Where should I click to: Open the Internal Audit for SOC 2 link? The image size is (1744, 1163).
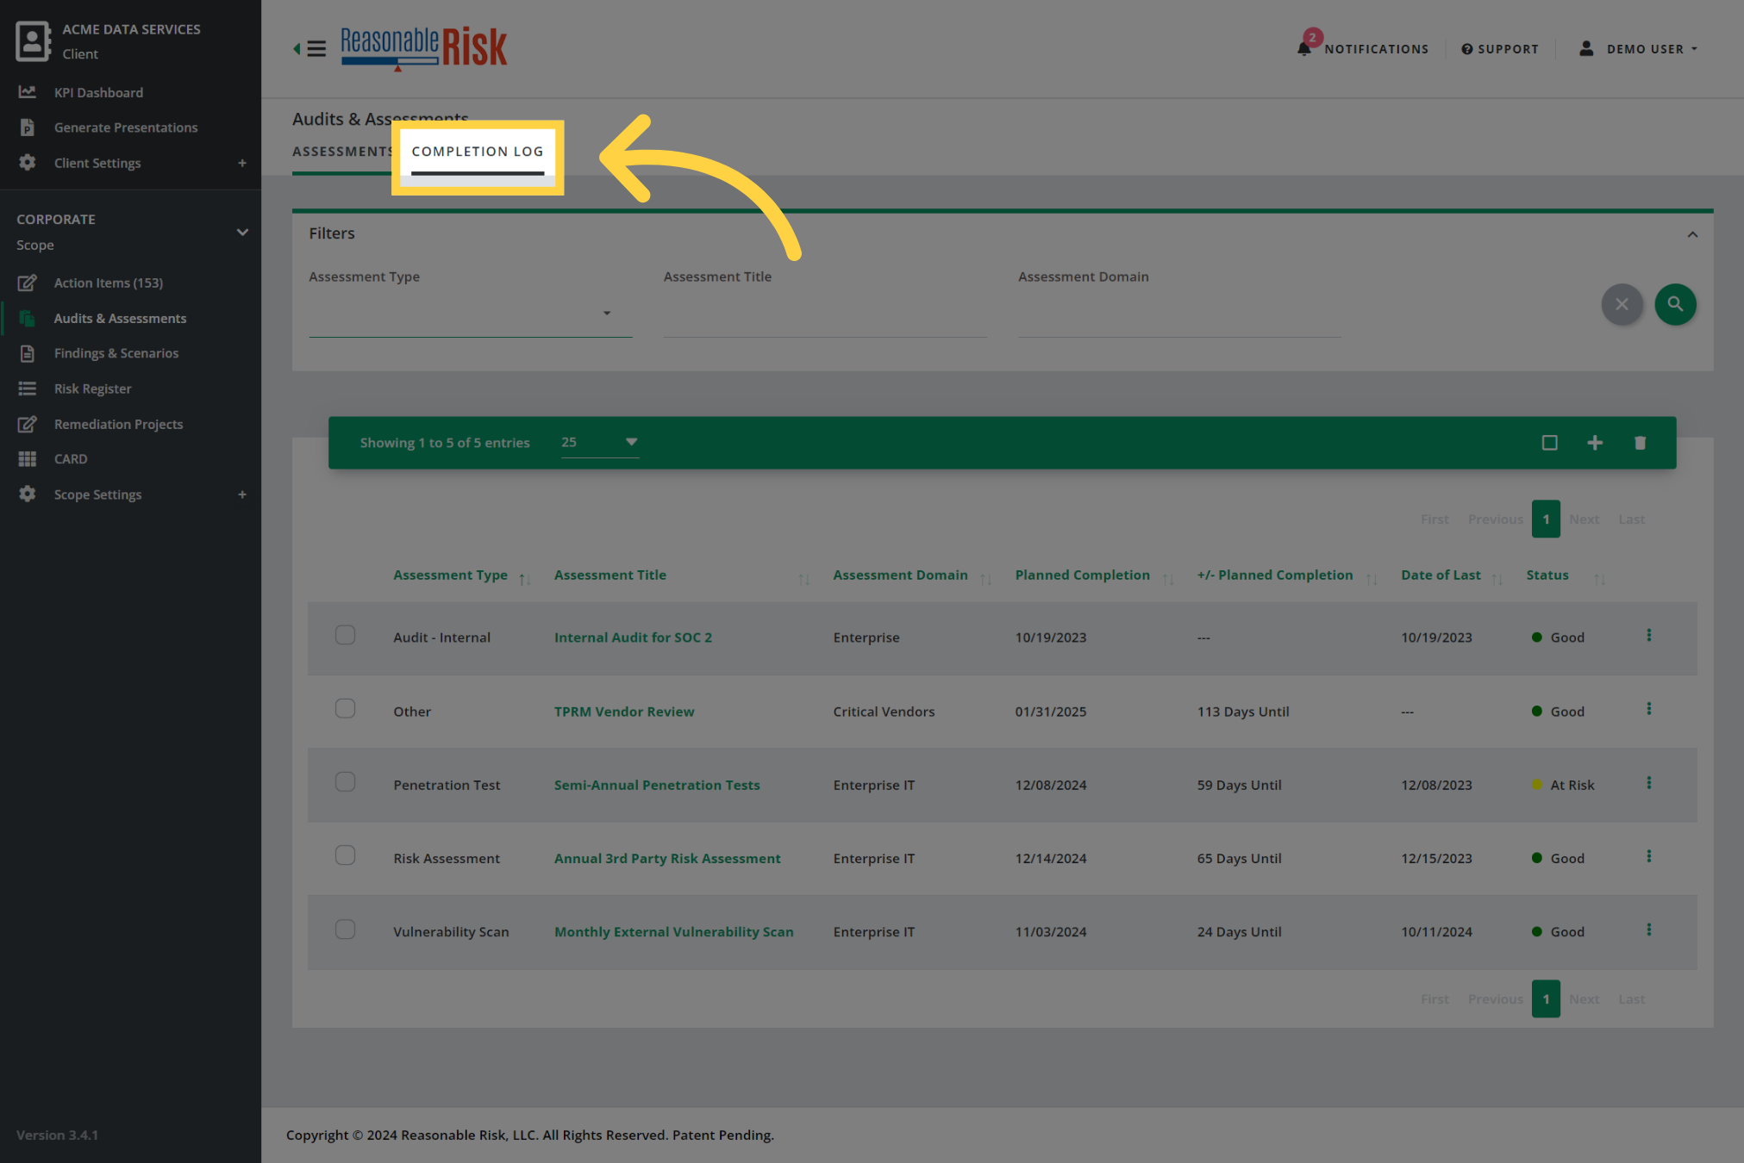pyautogui.click(x=633, y=637)
